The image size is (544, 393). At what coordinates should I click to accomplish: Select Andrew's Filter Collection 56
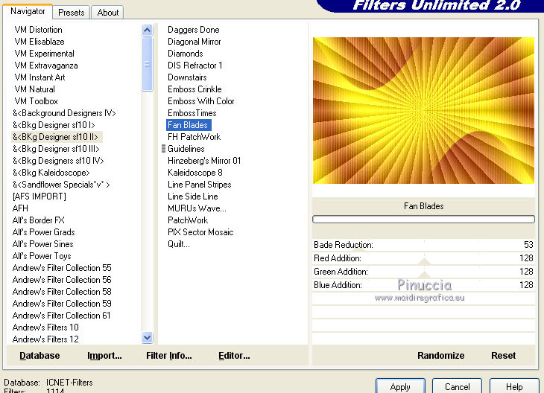(62, 280)
